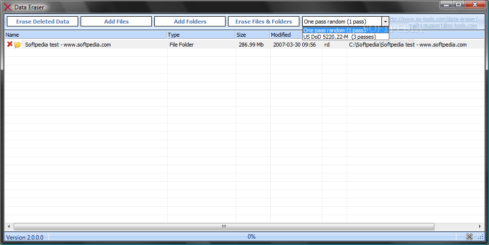
Task: Minimize the Data Eraser window
Action: 447,5
